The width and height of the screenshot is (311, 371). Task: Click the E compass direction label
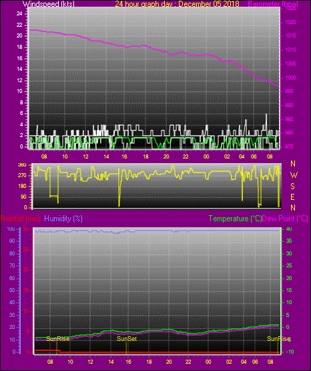tap(292, 197)
